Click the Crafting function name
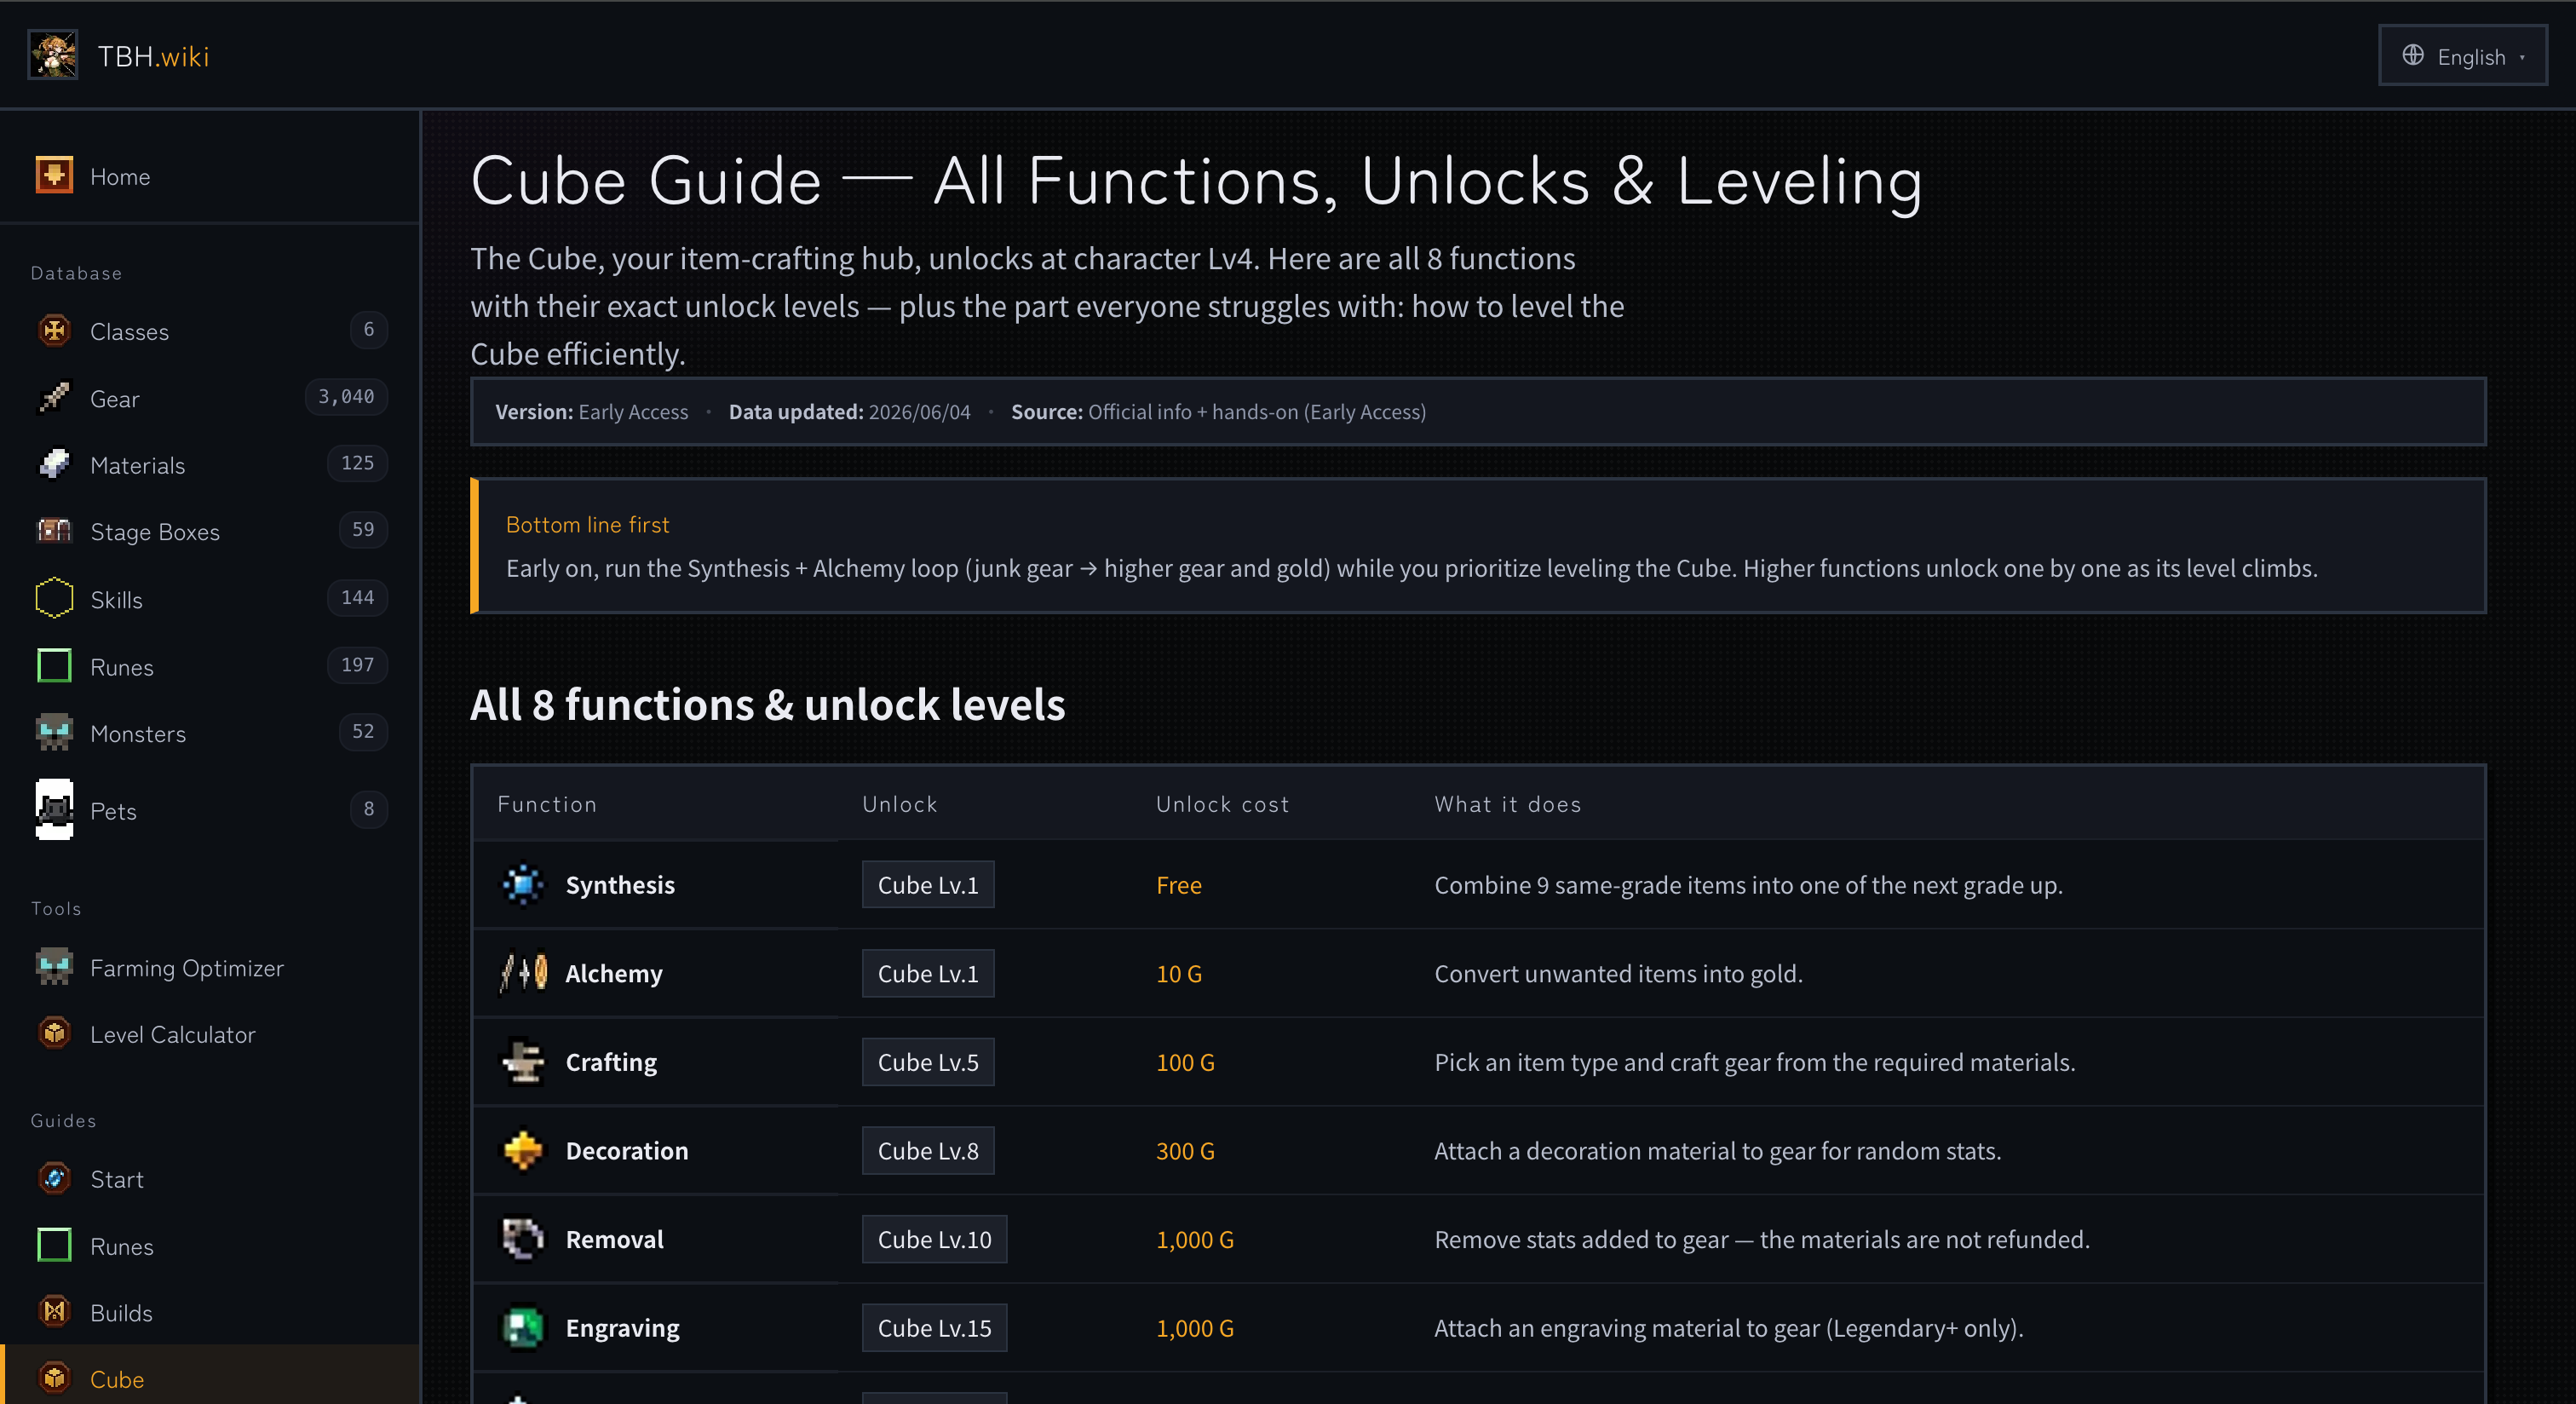This screenshot has width=2576, height=1404. coord(611,1062)
